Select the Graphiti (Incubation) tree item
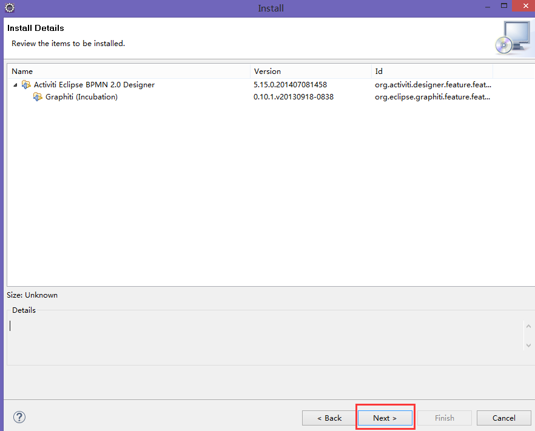Screen dimensions: 535x431 81,97
